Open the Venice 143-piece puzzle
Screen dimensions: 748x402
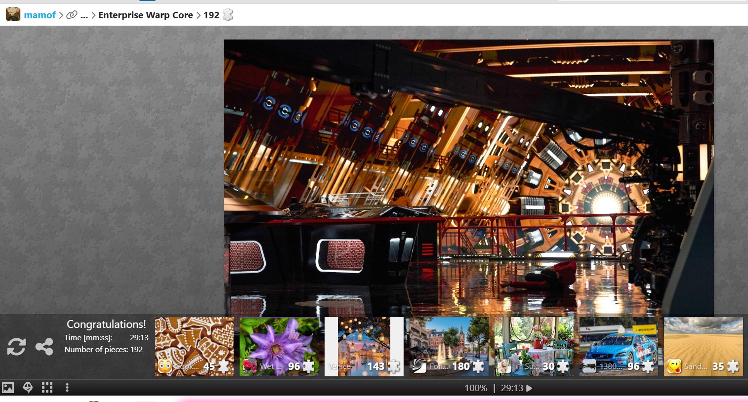coord(364,346)
